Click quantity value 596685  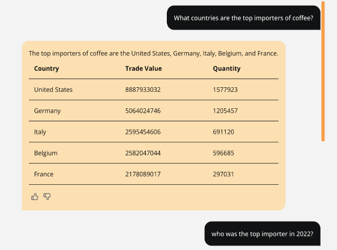pos(224,153)
